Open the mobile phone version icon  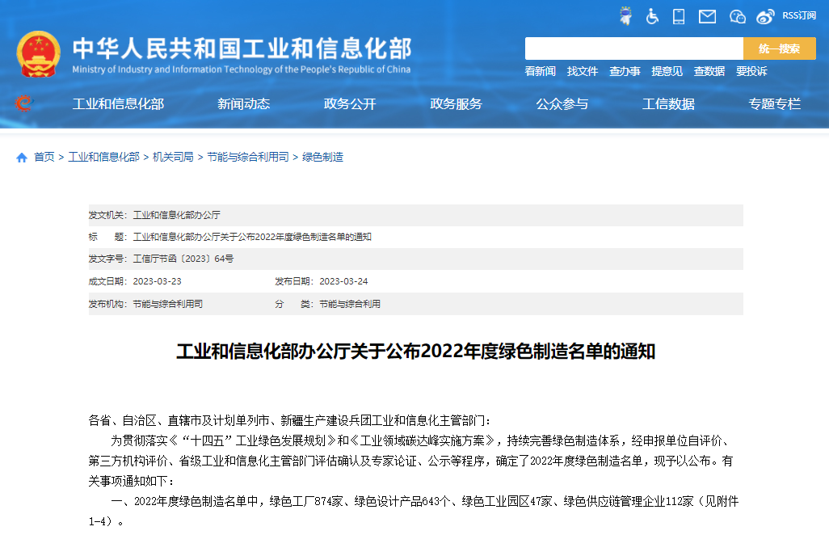[679, 16]
